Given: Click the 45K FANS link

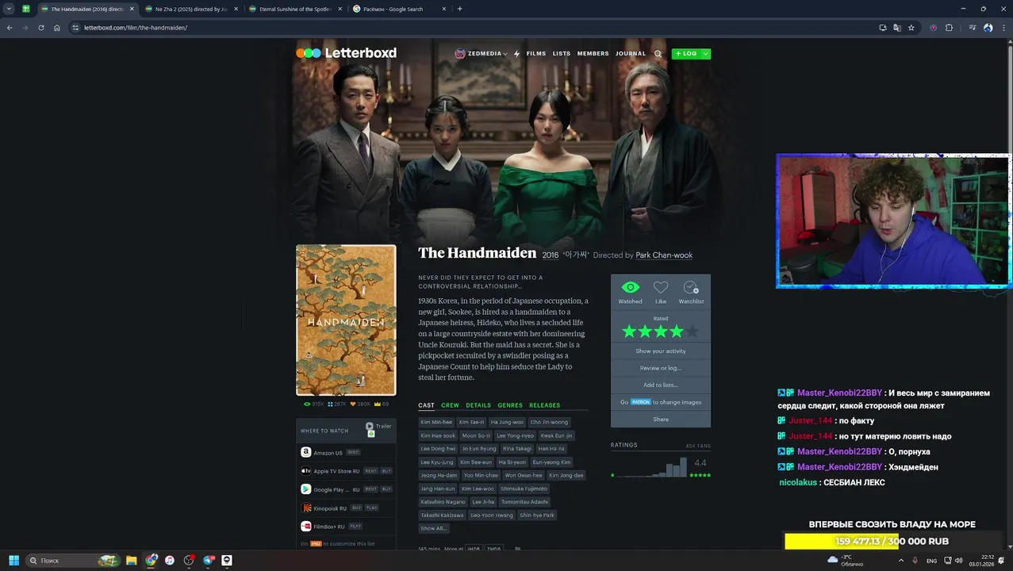Looking at the screenshot, I should pos(698,446).
